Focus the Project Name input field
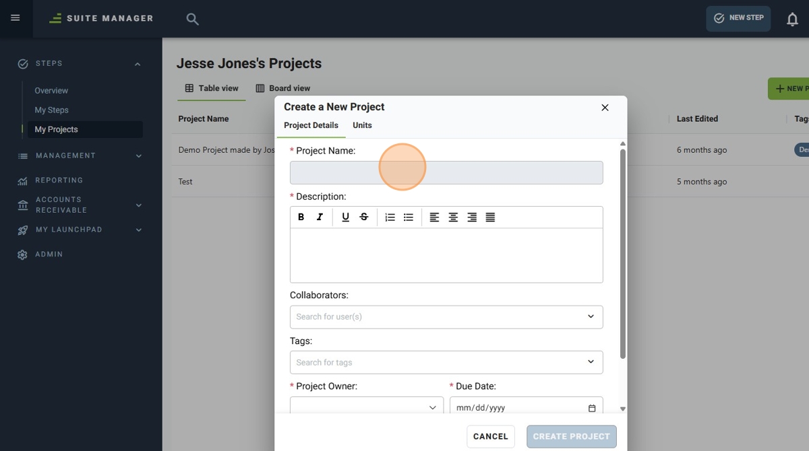This screenshot has height=451, width=809. (x=446, y=173)
